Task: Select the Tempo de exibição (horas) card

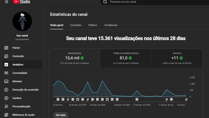Action: click(x=126, y=58)
